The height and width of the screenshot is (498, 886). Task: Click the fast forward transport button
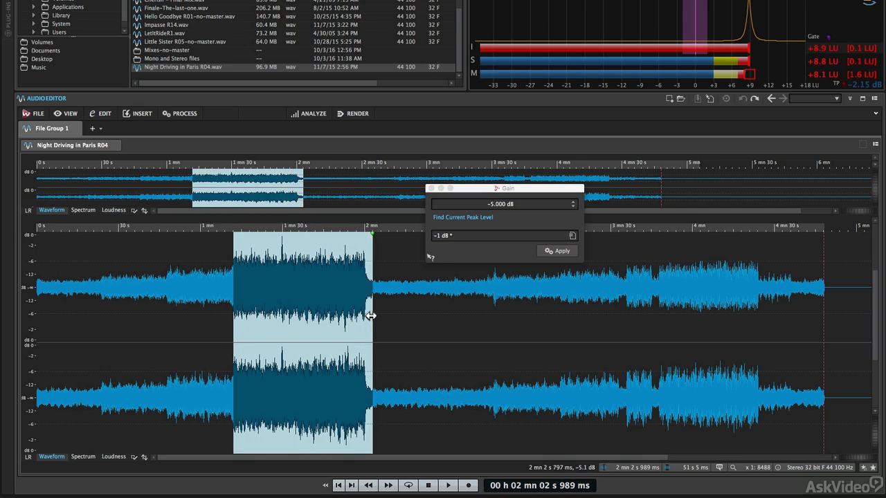coord(388,486)
